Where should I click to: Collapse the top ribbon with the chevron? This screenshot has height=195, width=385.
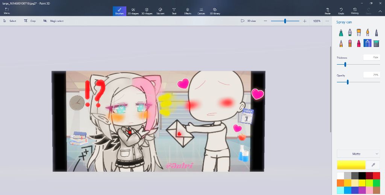click(380, 11)
